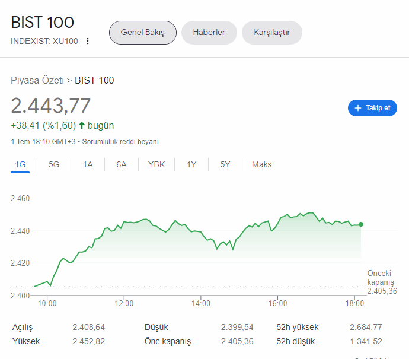Select the 5Y chart range

pos(225,164)
